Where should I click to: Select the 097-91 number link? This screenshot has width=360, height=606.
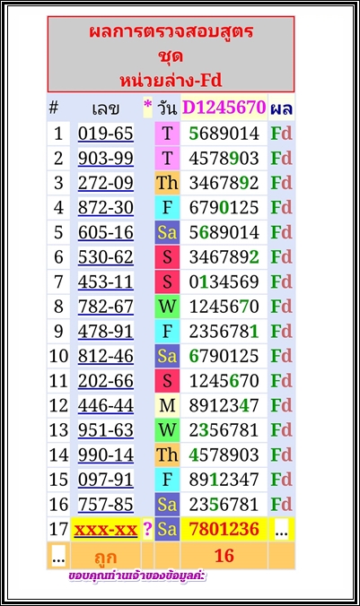(x=106, y=480)
